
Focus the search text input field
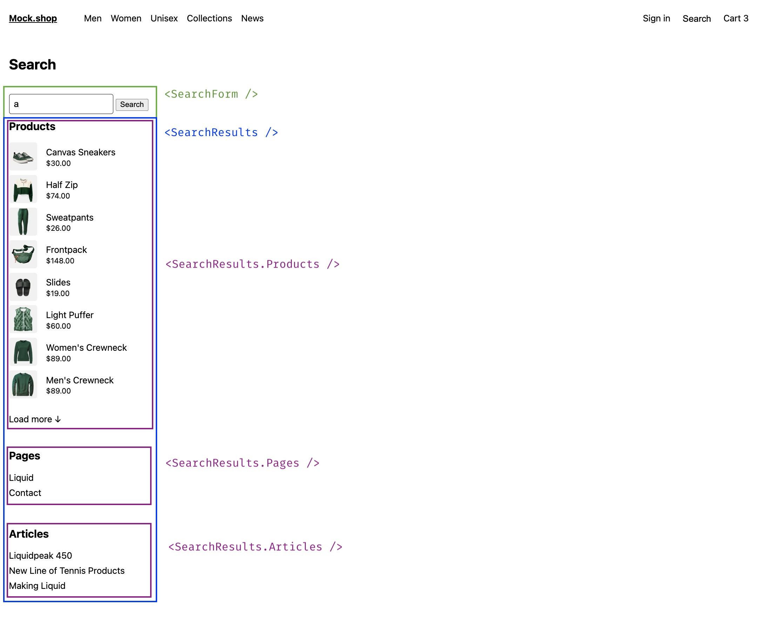[61, 104]
